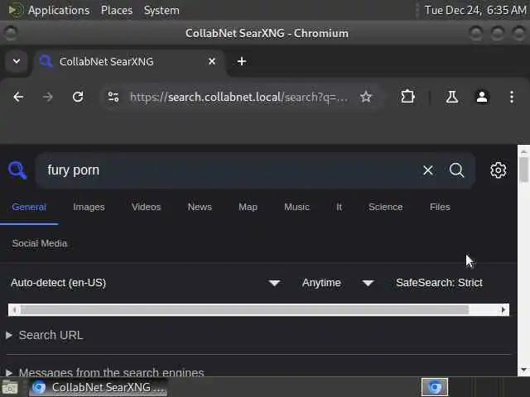Switch to the News tab
The image size is (530, 397).
pyautogui.click(x=200, y=207)
